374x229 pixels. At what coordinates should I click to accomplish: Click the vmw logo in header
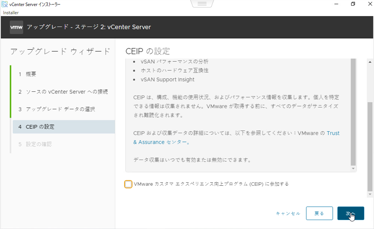pyautogui.click(x=17, y=27)
